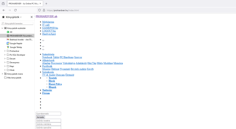
Task: Click the Gyorskeresés search field
Action: (48, 113)
